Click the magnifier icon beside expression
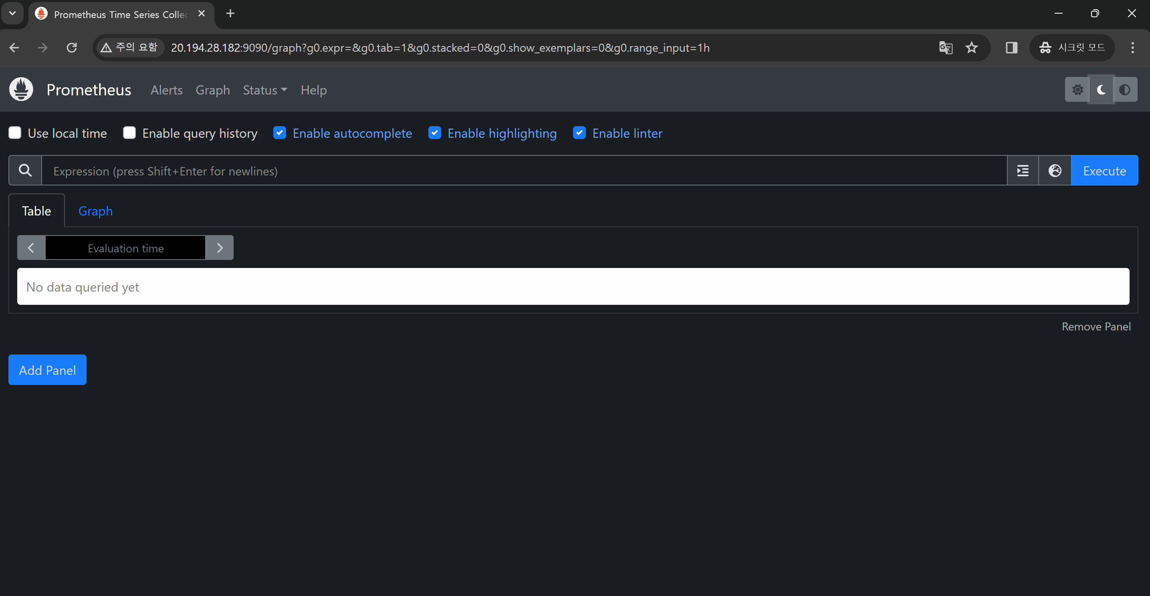Screen dimensions: 1150x596 pyautogui.click(x=26, y=170)
